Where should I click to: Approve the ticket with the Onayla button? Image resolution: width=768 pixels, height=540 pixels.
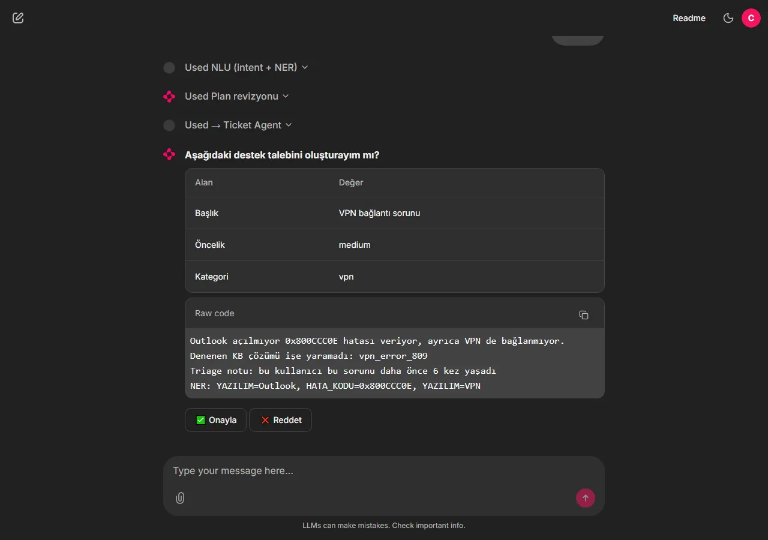click(216, 420)
